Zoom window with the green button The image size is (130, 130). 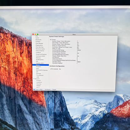37,34
